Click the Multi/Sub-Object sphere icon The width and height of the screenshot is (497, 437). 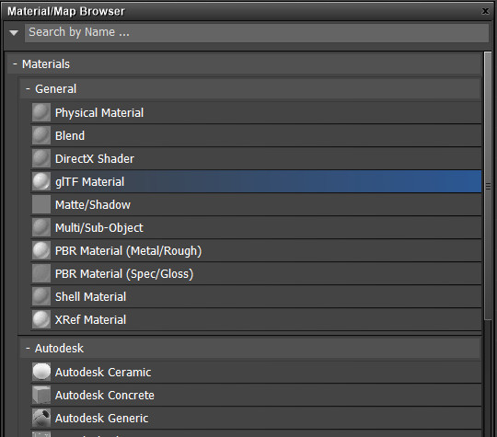point(41,227)
